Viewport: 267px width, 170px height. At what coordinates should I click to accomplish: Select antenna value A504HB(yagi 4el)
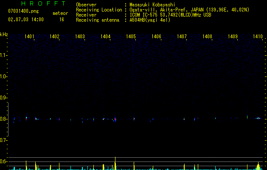tap(150, 20)
